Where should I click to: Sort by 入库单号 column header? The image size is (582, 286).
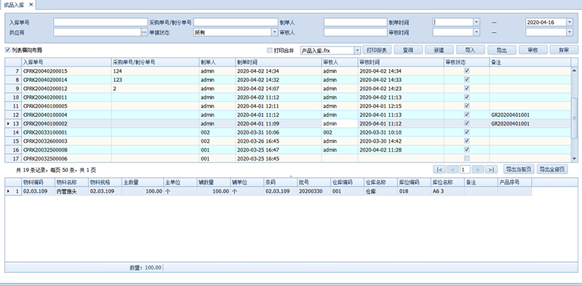pyautogui.click(x=66, y=62)
